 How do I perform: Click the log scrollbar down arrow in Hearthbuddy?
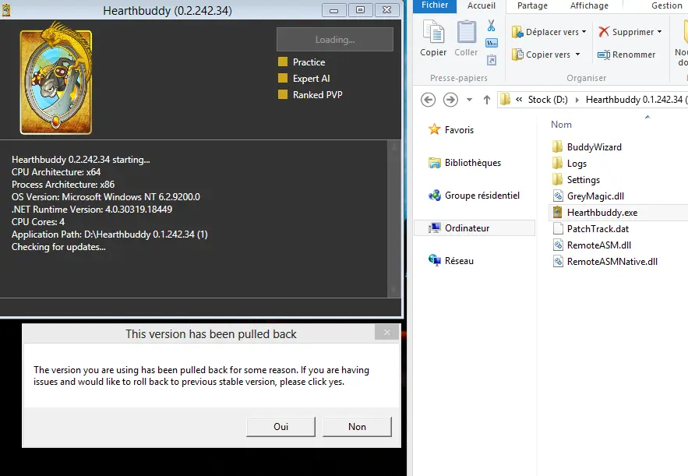pyautogui.click(x=393, y=290)
